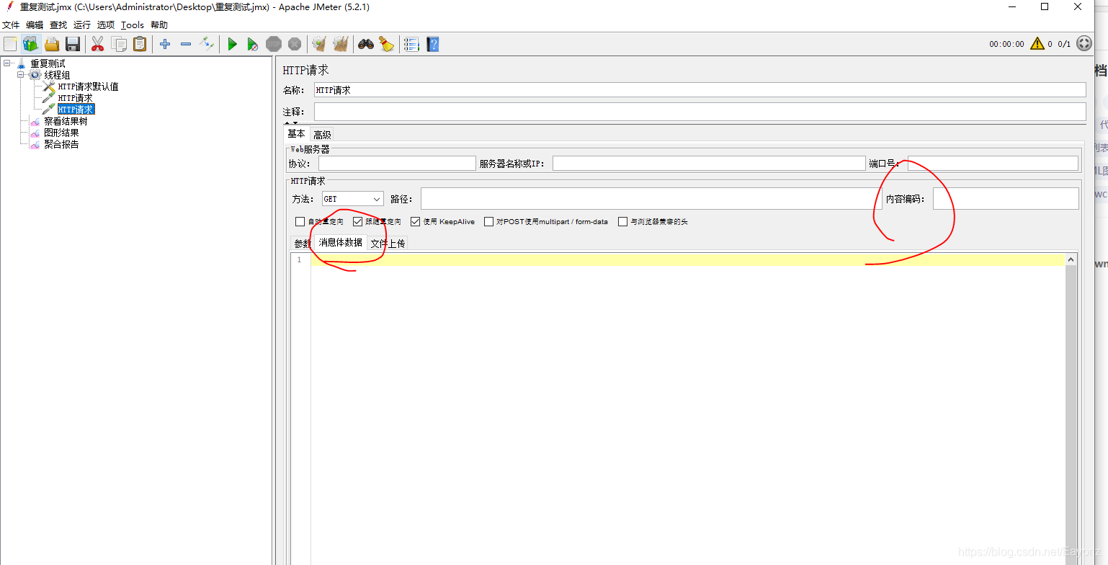Click the message body scrollbar up arrow

pos(1071,259)
